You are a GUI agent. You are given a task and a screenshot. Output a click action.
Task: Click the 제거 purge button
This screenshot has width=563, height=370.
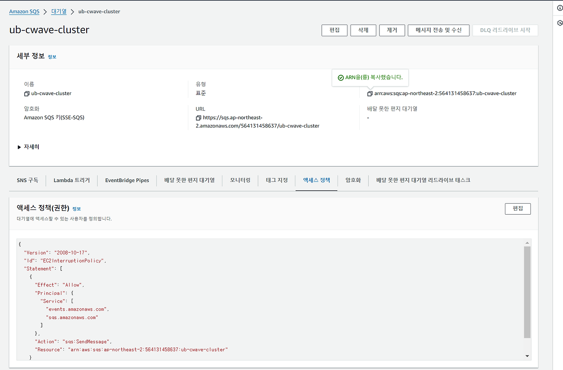click(392, 30)
